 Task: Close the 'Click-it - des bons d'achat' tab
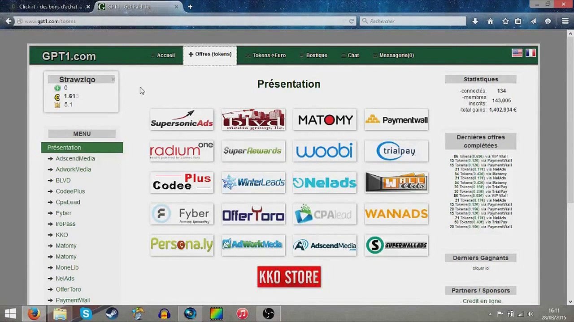88,7
